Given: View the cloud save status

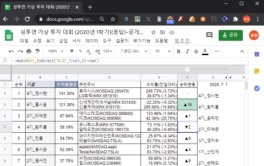Looking at the screenshot, I should click(x=172, y=32).
